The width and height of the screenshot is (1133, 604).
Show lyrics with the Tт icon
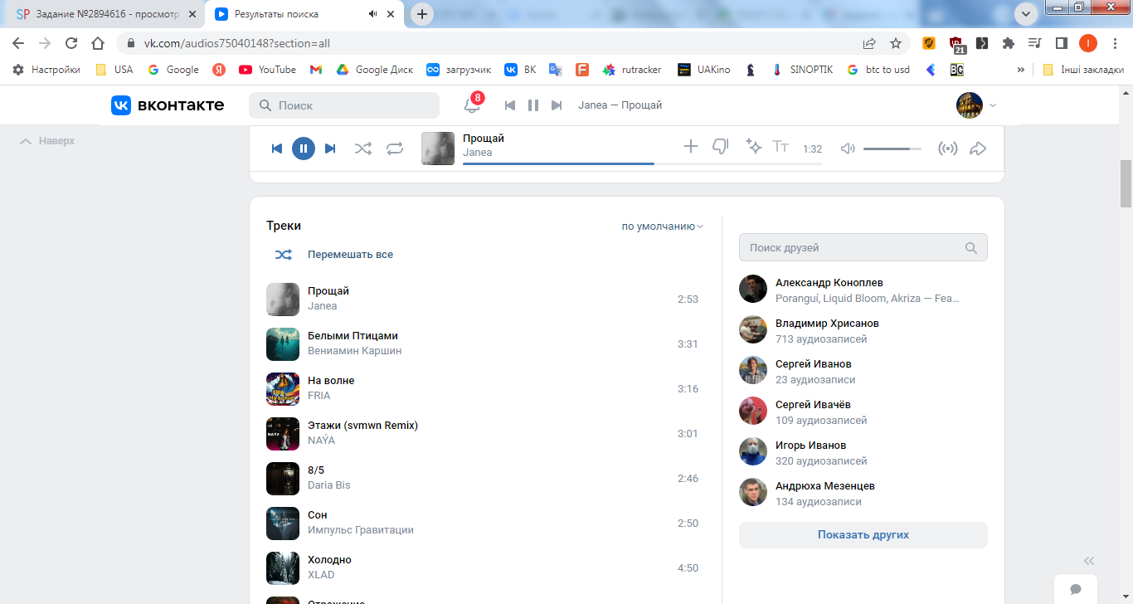(x=780, y=147)
